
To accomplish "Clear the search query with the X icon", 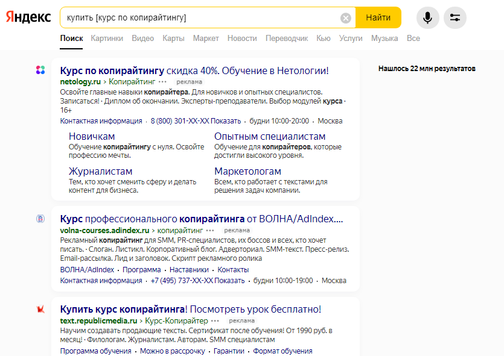I will (345, 18).
